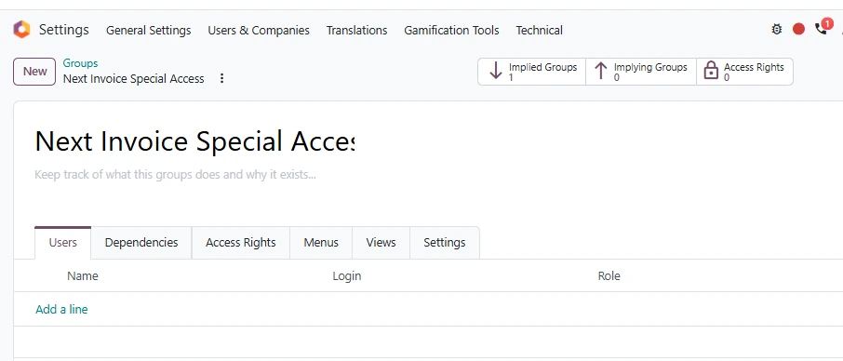The height and width of the screenshot is (361, 843).
Task: Click the Access Rights lock icon
Action: 711,71
